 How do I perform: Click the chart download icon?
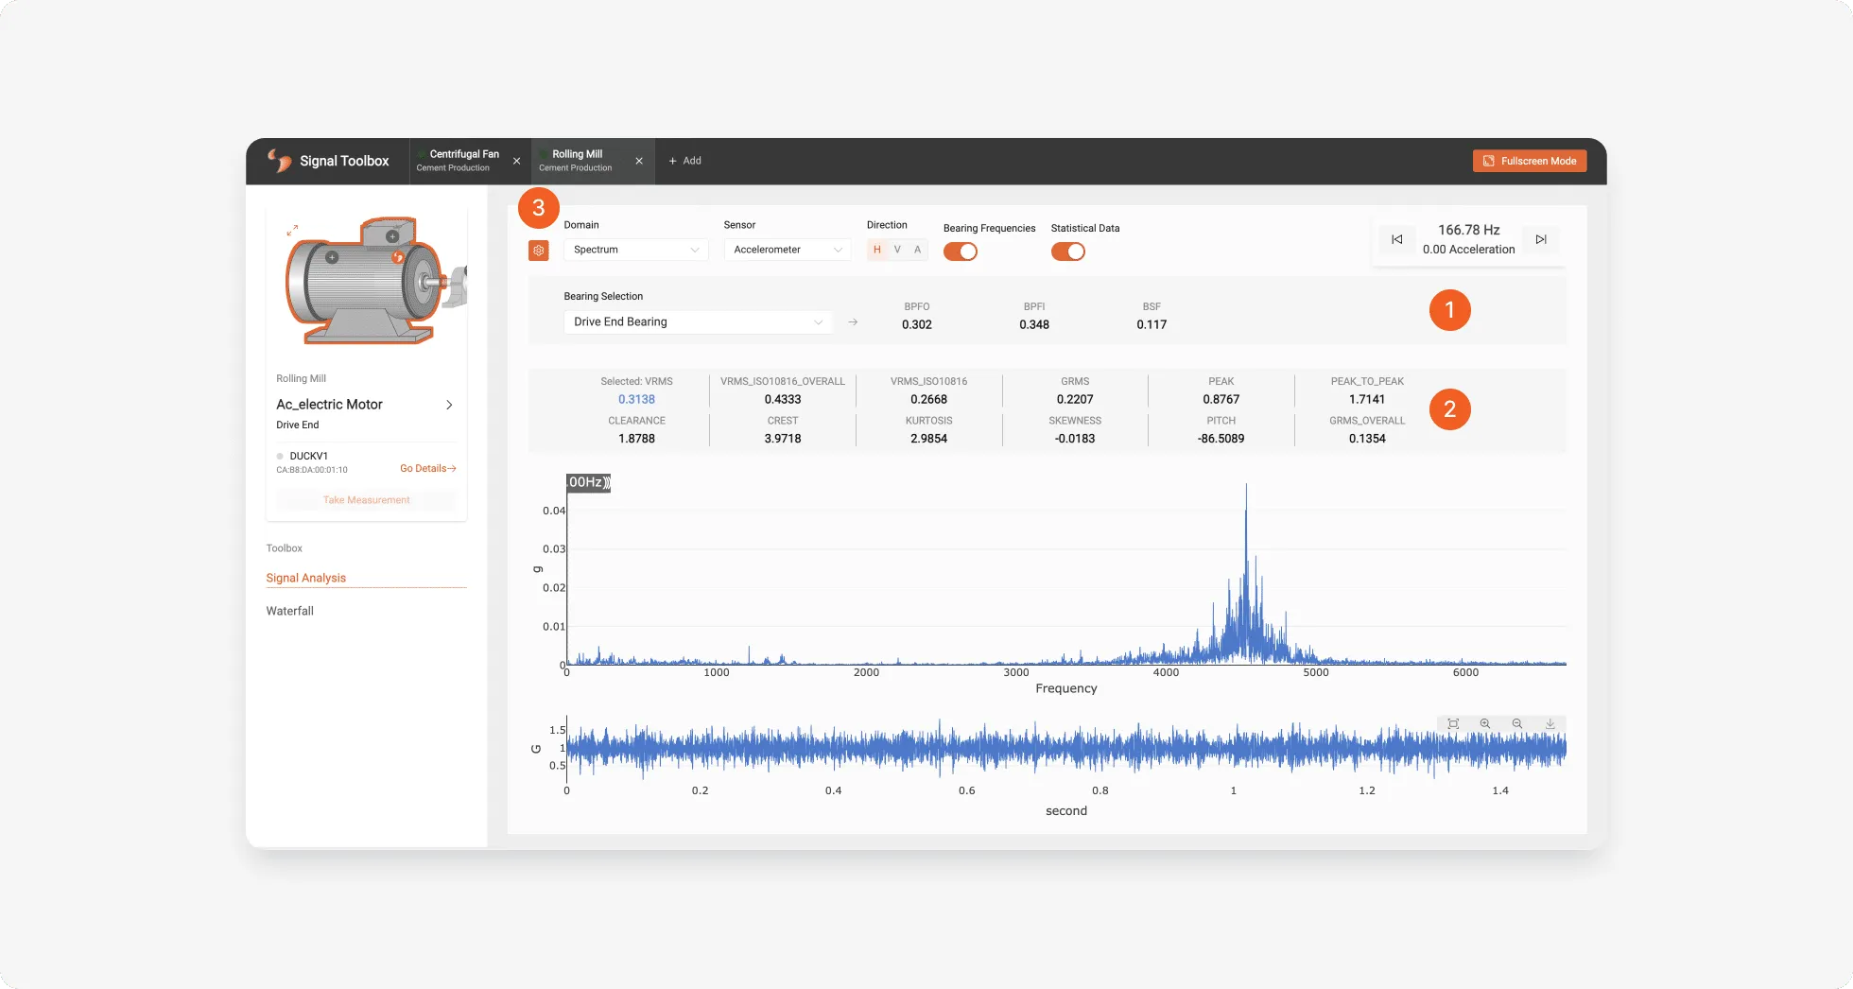1550,723
